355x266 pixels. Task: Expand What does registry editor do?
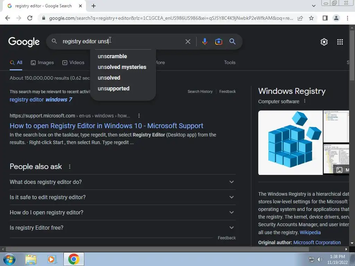122,182
